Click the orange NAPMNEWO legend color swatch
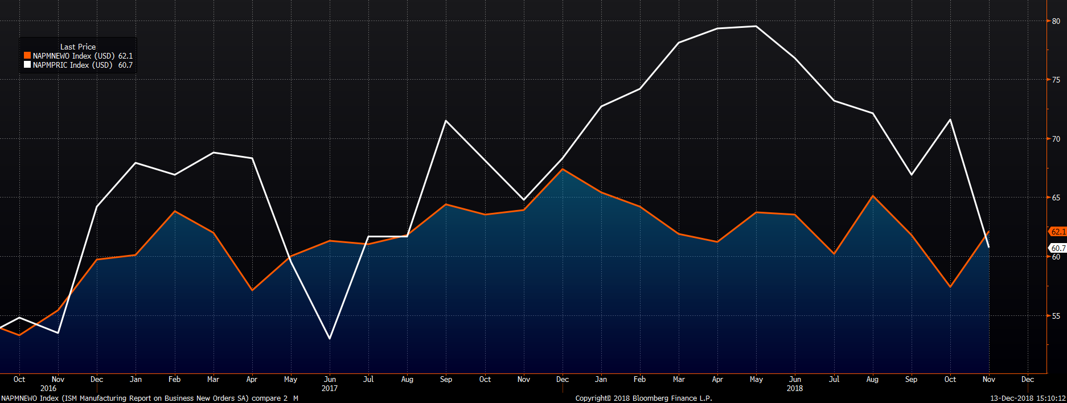 27,56
